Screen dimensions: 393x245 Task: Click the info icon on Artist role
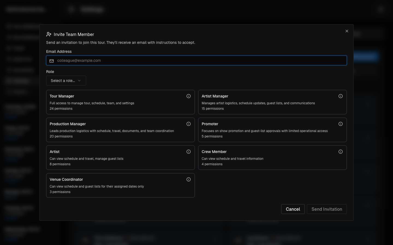point(189,152)
